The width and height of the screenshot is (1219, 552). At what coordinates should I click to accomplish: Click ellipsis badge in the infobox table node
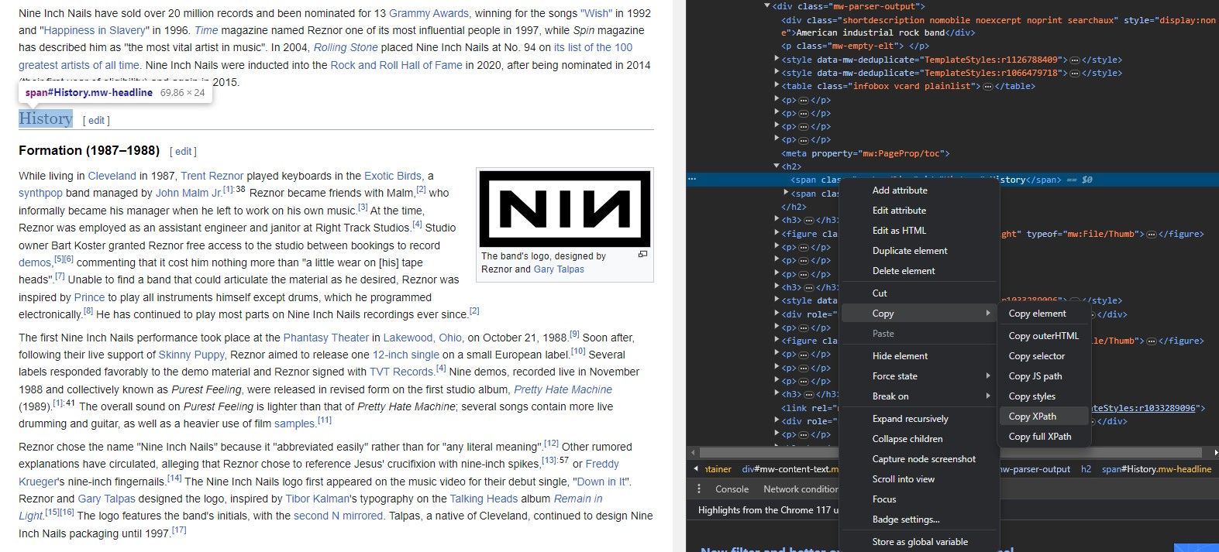[987, 87]
